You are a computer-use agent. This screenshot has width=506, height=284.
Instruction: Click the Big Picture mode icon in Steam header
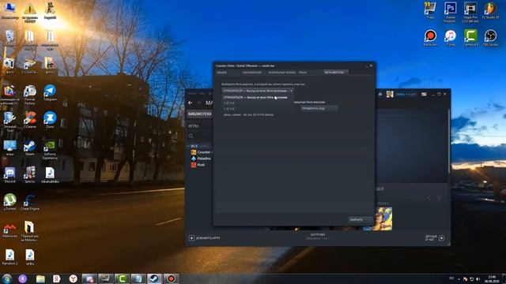(x=424, y=94)
